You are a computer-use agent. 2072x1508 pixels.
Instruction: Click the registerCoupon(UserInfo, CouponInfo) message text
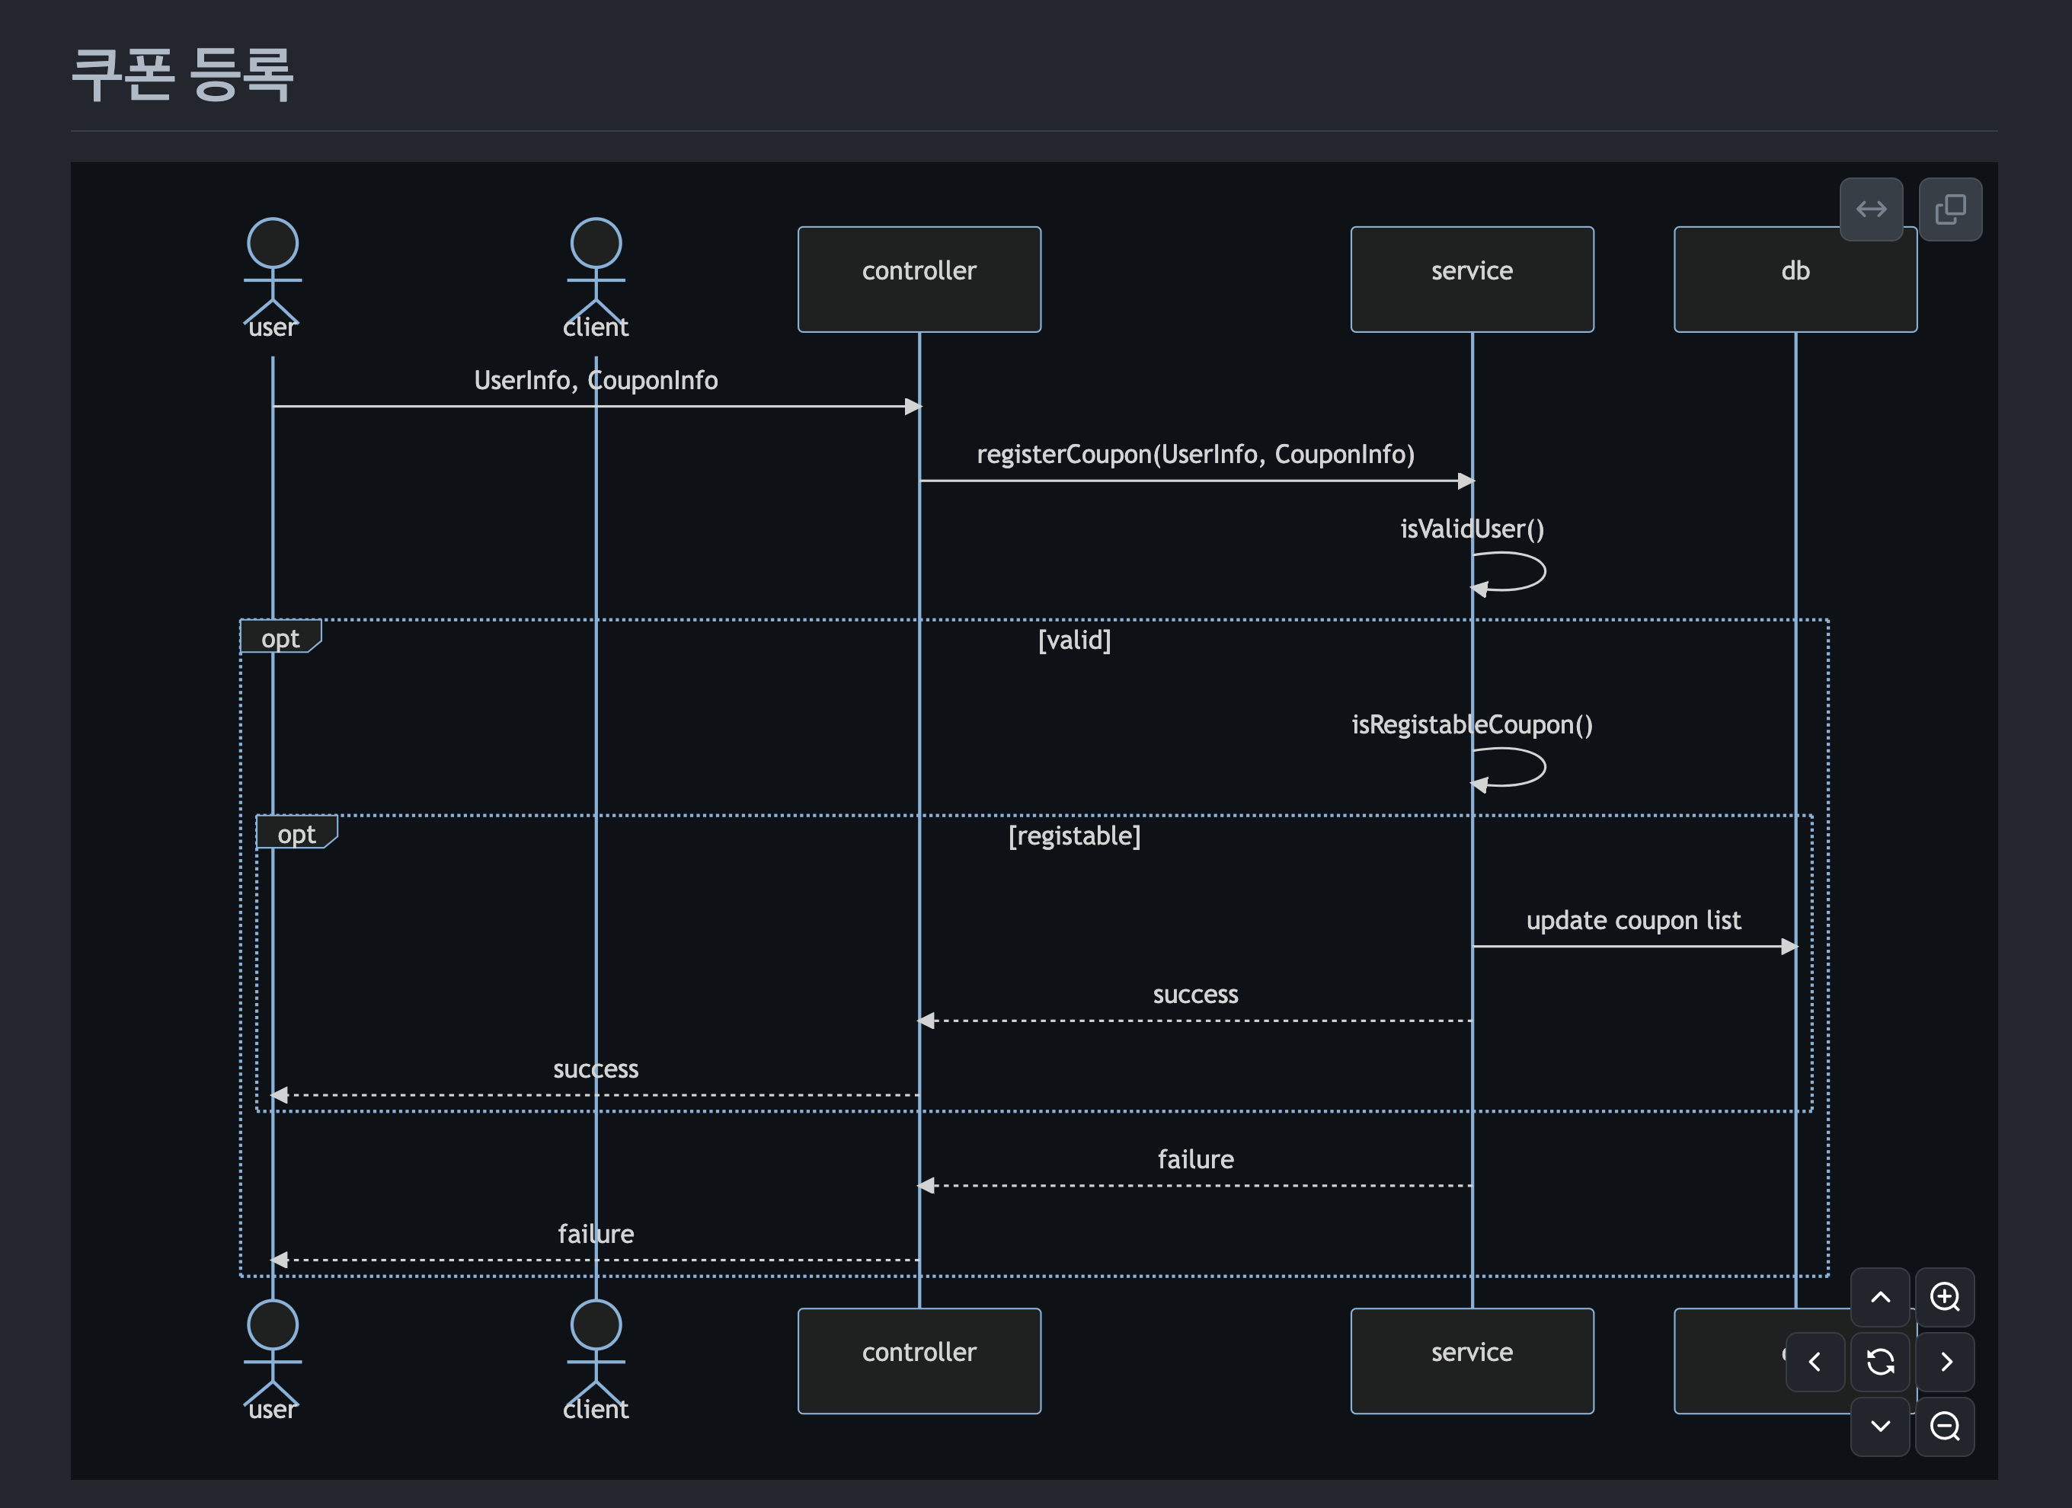(x=1195, y=454)
